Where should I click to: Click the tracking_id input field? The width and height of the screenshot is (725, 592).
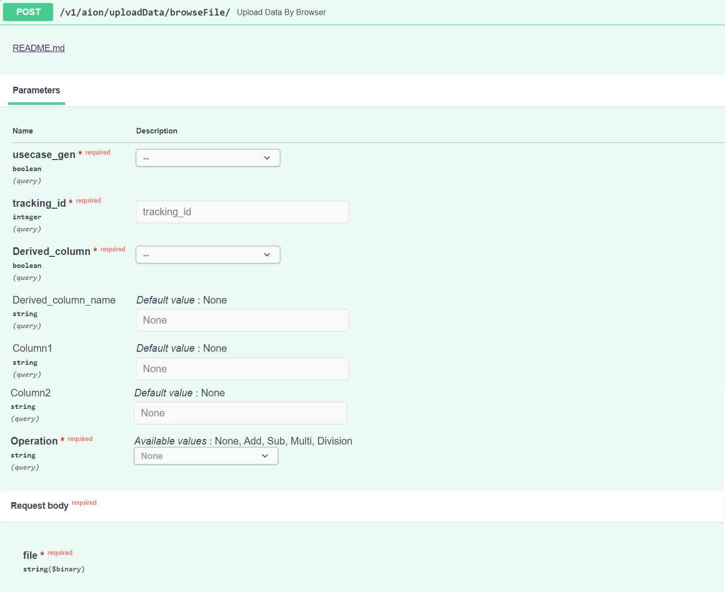coord(242,212)
